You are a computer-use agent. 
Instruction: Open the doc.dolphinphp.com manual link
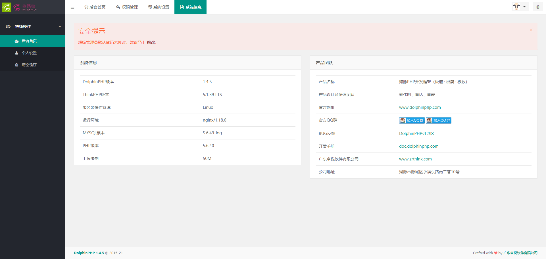(419, 146)
